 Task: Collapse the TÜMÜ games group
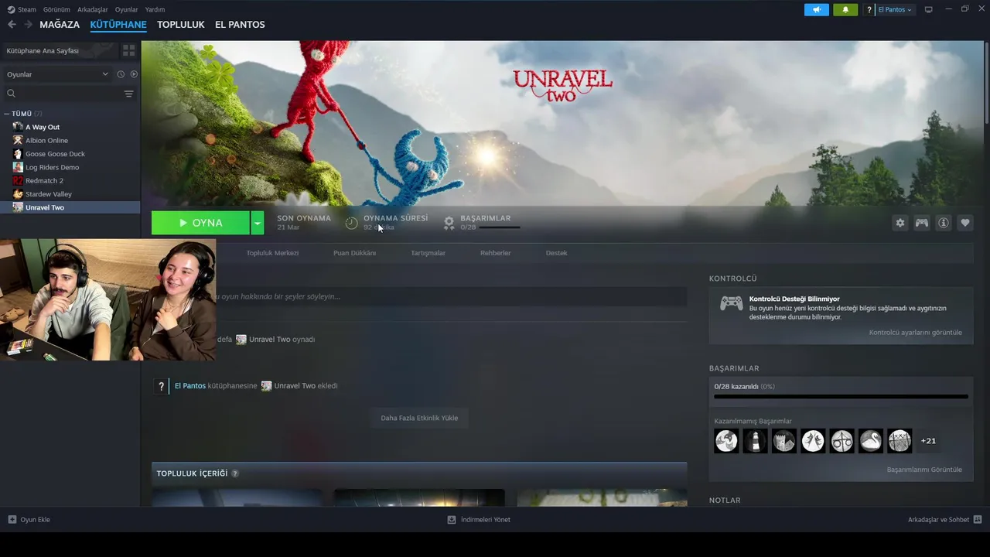(x=7, y=114)
